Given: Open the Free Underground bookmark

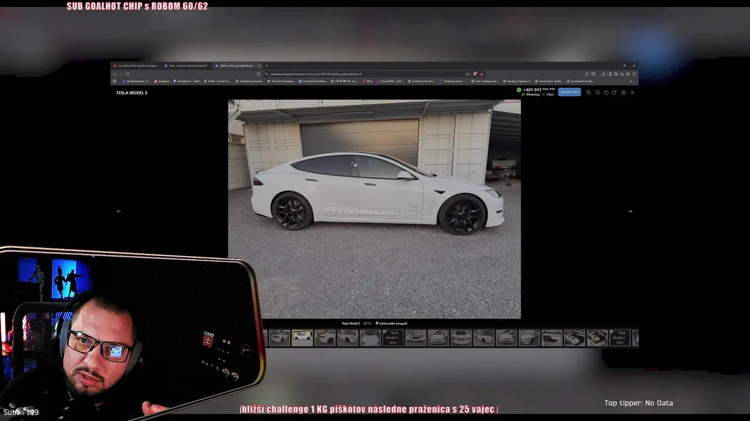Looking at the screenshot, I should [x=485, y=81].
